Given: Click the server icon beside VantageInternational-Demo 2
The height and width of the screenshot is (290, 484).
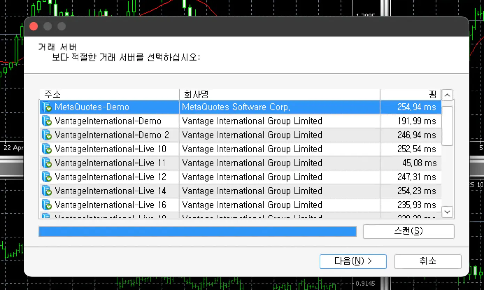Looking at the screenshot, I should pos(47,135).
